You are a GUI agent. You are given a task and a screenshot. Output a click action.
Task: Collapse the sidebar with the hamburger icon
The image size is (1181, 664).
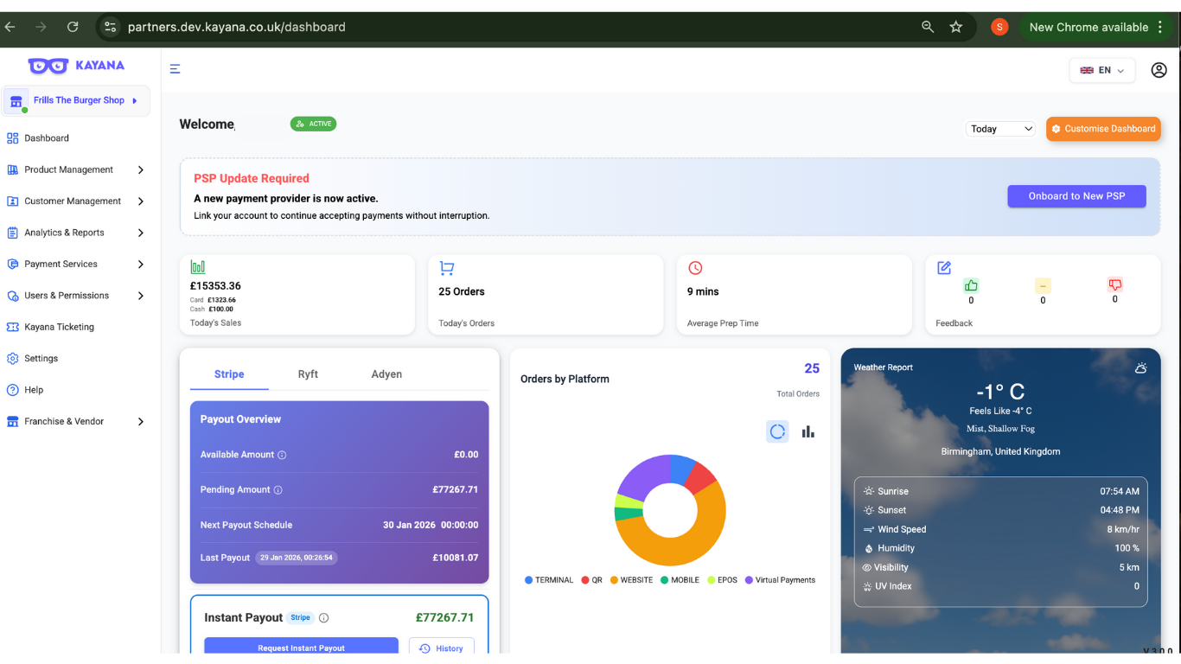(x=175, y=69)
